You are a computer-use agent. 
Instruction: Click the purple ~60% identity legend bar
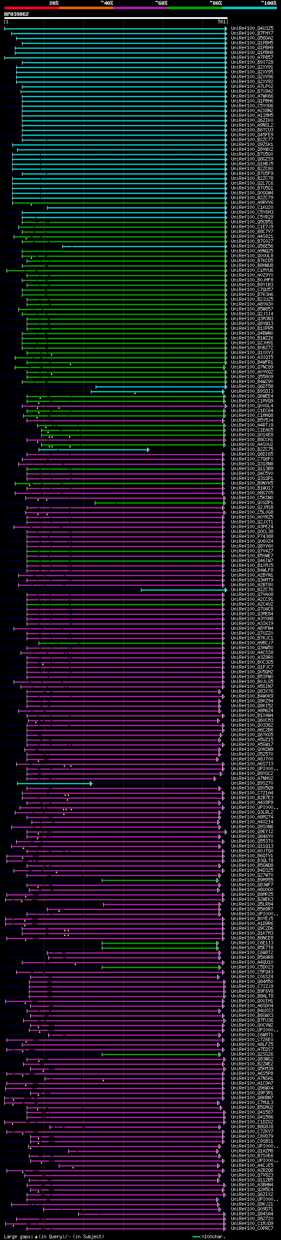click(x=141, y=8)
